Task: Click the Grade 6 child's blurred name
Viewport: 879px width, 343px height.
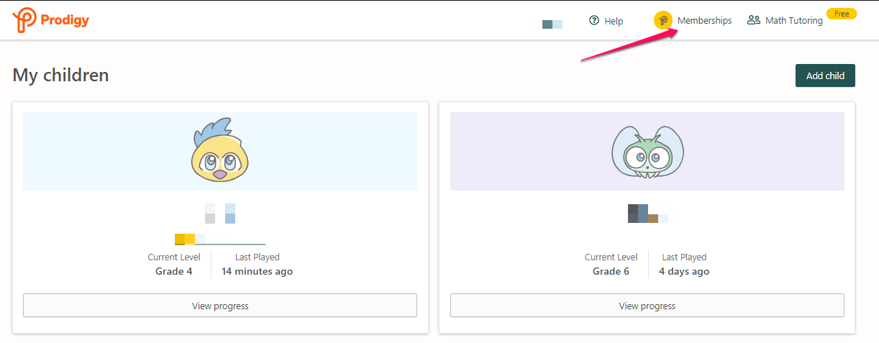Action: coord(647,214)
